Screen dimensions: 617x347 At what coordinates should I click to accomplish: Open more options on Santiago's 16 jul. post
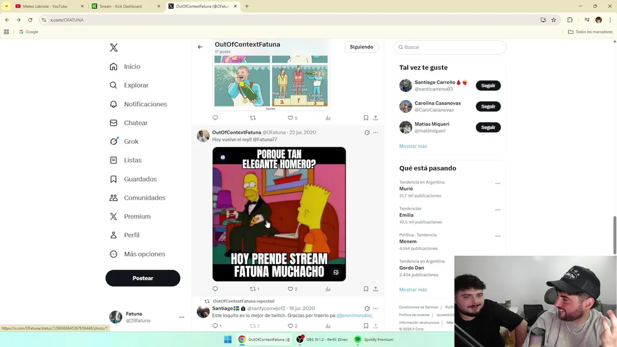point(376,308)
